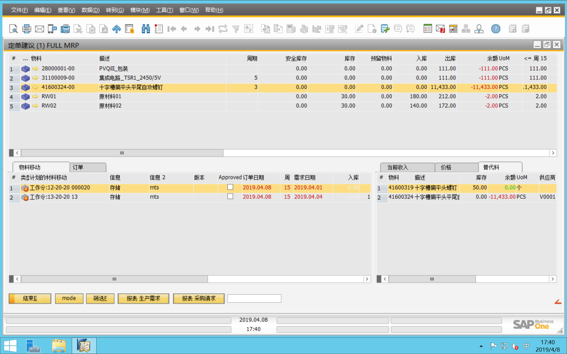Click the material movement grid scrollbar thumb
The image size is (567, 354).
pos(114,279)
